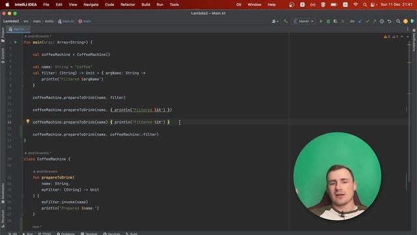The width and height of the screenshot is (417, 235).
Task: Collapse the main function fold marker
Action: pos(23,42)
